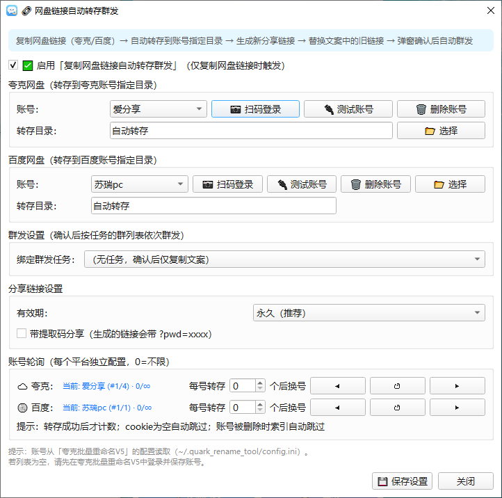502x498 pixels.
Task: Click the 提示：转存成功后才计数 hint line
Action: [x=170, y=426]
